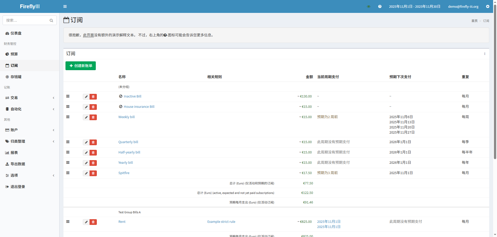Expand the 自动化 sidebar section
The width and height of the screenshot is (497, 237).
[30, 109]
